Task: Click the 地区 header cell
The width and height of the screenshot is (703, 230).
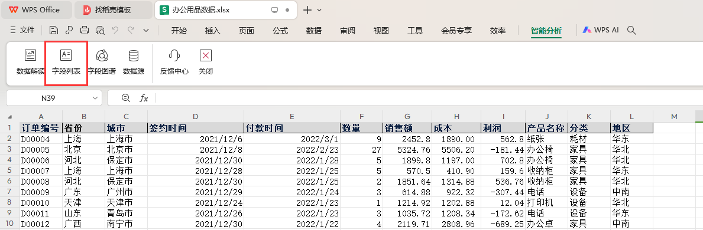Action: (x=631, y=127)
